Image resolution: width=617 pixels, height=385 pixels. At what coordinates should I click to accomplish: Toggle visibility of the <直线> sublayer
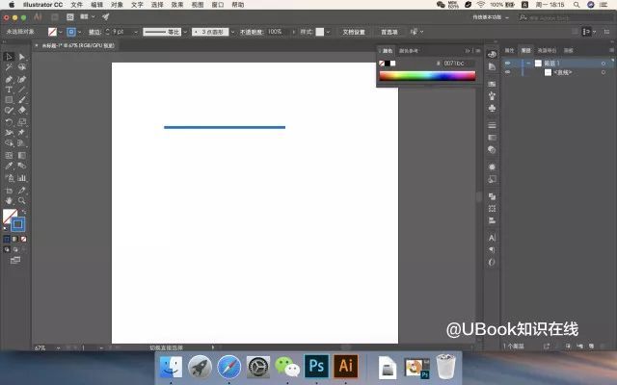coord(508,72)
